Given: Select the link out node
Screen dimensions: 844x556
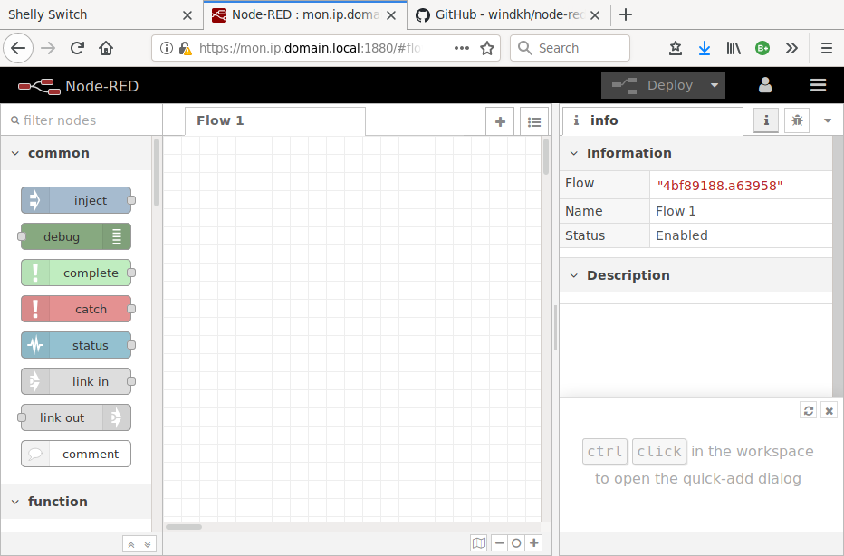Looking at the screenshot, I should 76,417.
